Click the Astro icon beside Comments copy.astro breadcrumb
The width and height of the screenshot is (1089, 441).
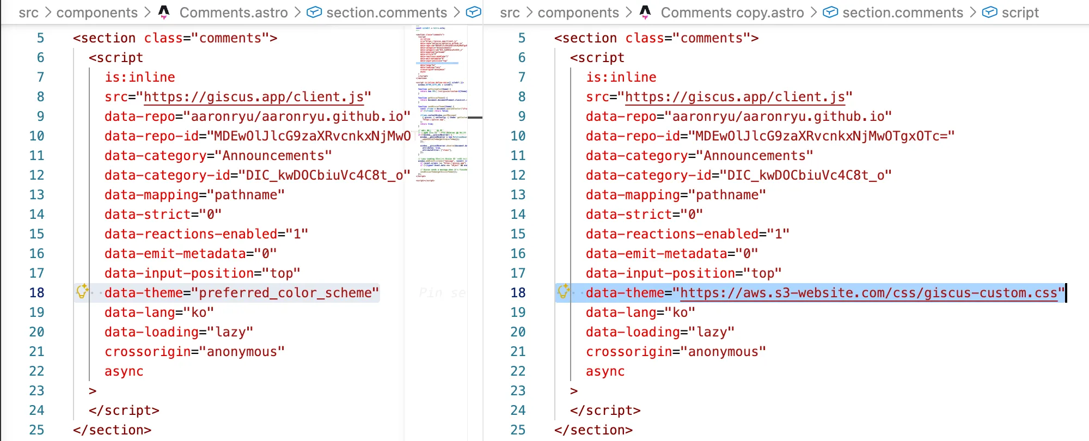tap(645, 13)
